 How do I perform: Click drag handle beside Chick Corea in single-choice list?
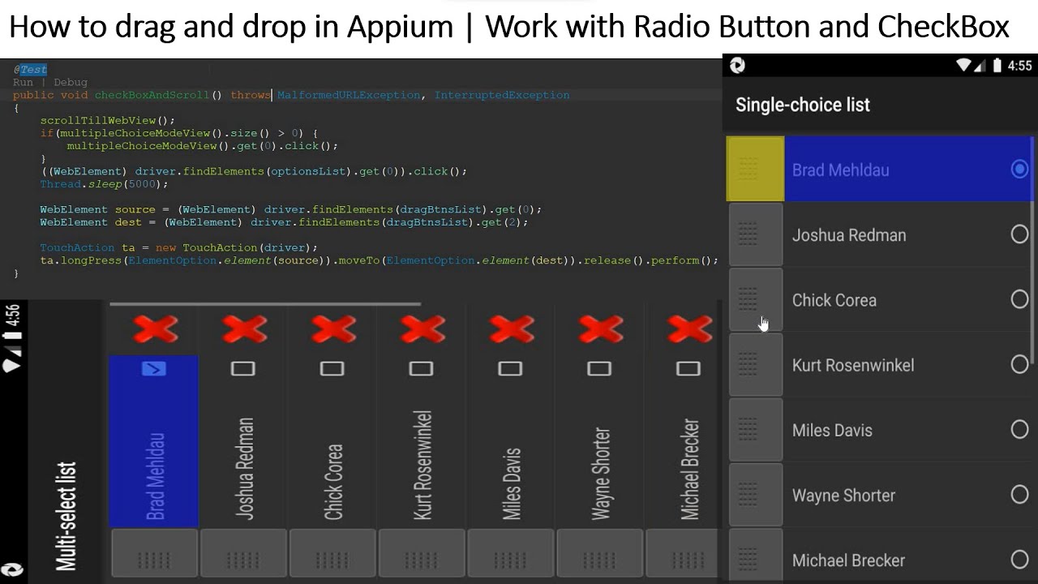point(756,299)
